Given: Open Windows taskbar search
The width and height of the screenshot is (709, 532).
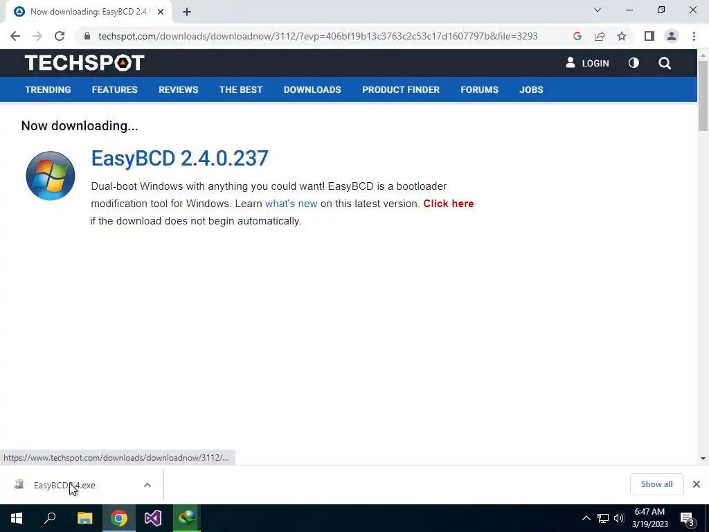Looking at the screenshot, I should pyautogui.click(x=50, y=518).
